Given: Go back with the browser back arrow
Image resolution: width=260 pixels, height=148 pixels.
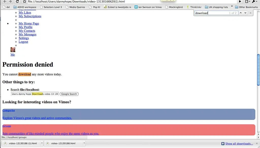Looking at the screenshot, I should [x=5, y=2].
